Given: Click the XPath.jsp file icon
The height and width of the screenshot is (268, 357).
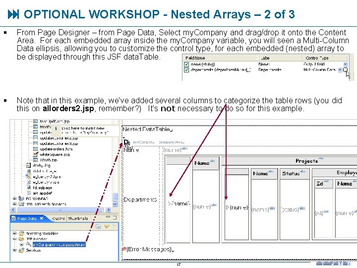Looking at the screenshot, I should click(x=35, y=160).
